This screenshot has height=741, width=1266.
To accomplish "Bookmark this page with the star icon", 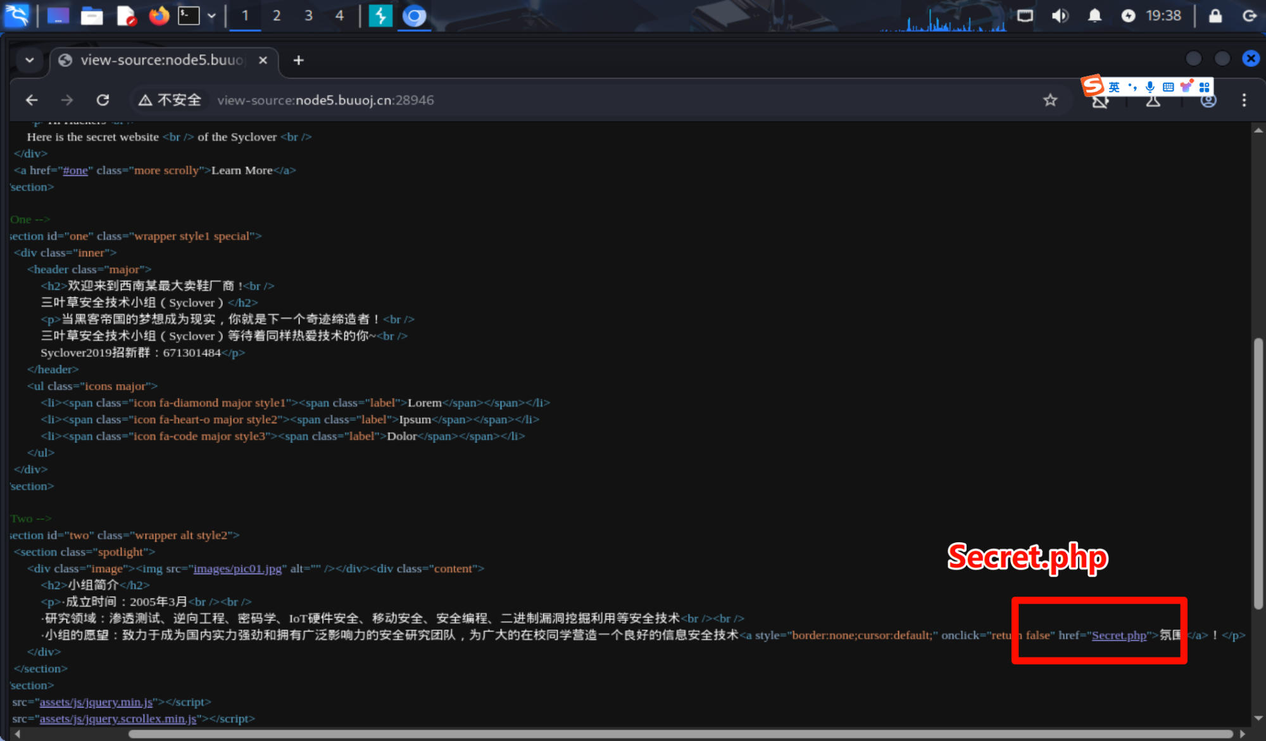I will [x=1050, y=100].
